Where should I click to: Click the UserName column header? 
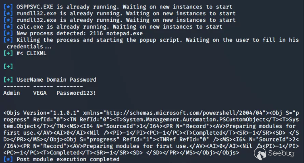[30, 80]
